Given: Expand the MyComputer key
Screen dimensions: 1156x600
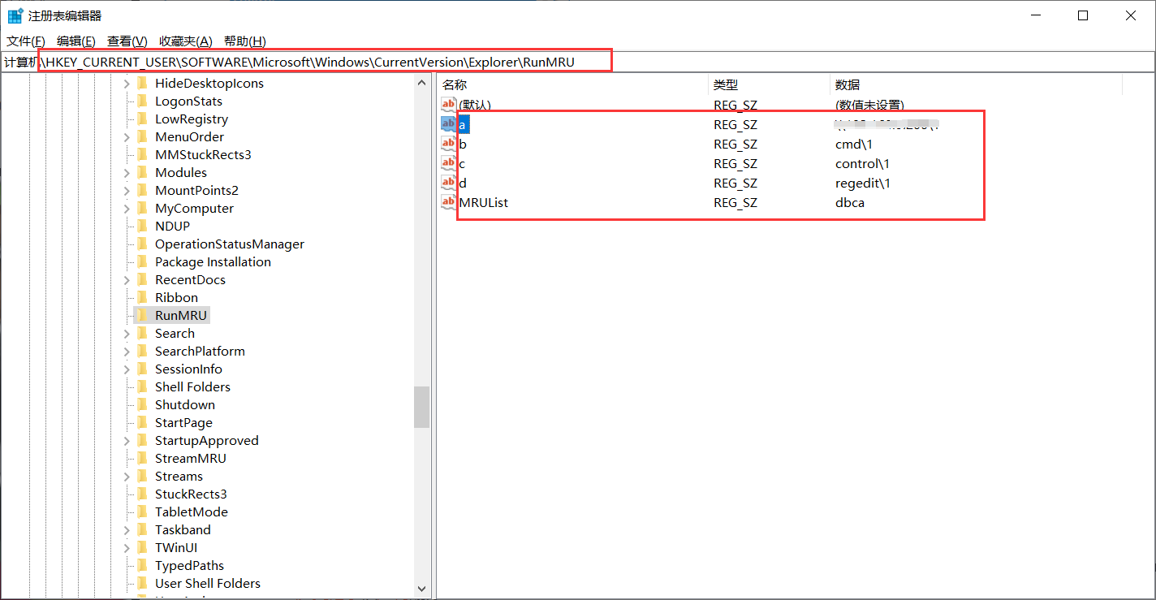Looking at the screenshot, I should point(127,209).
